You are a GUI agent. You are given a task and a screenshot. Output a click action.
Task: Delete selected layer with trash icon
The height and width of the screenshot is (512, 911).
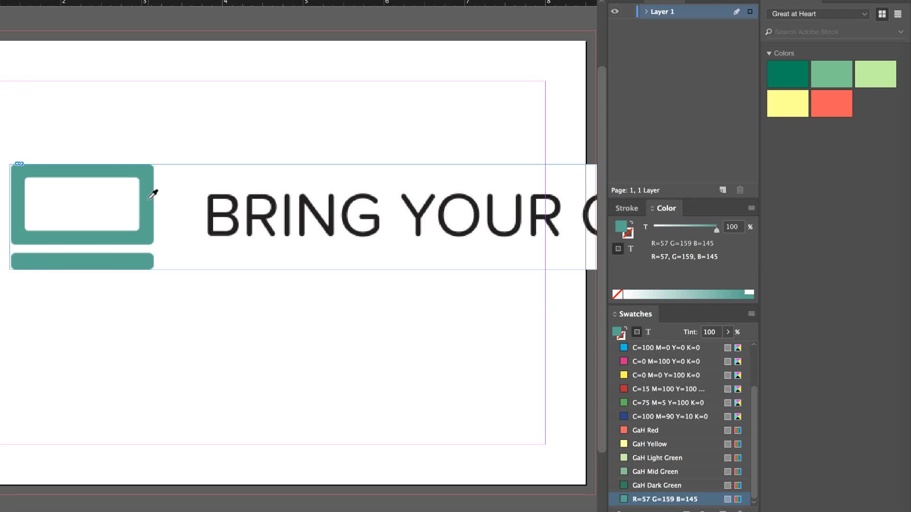740,190
